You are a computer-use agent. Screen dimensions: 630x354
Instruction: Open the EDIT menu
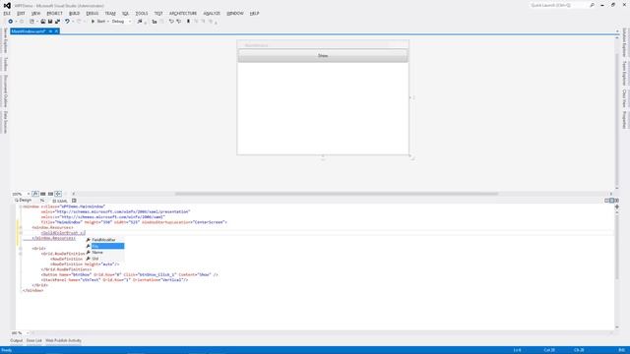(21, 13)
